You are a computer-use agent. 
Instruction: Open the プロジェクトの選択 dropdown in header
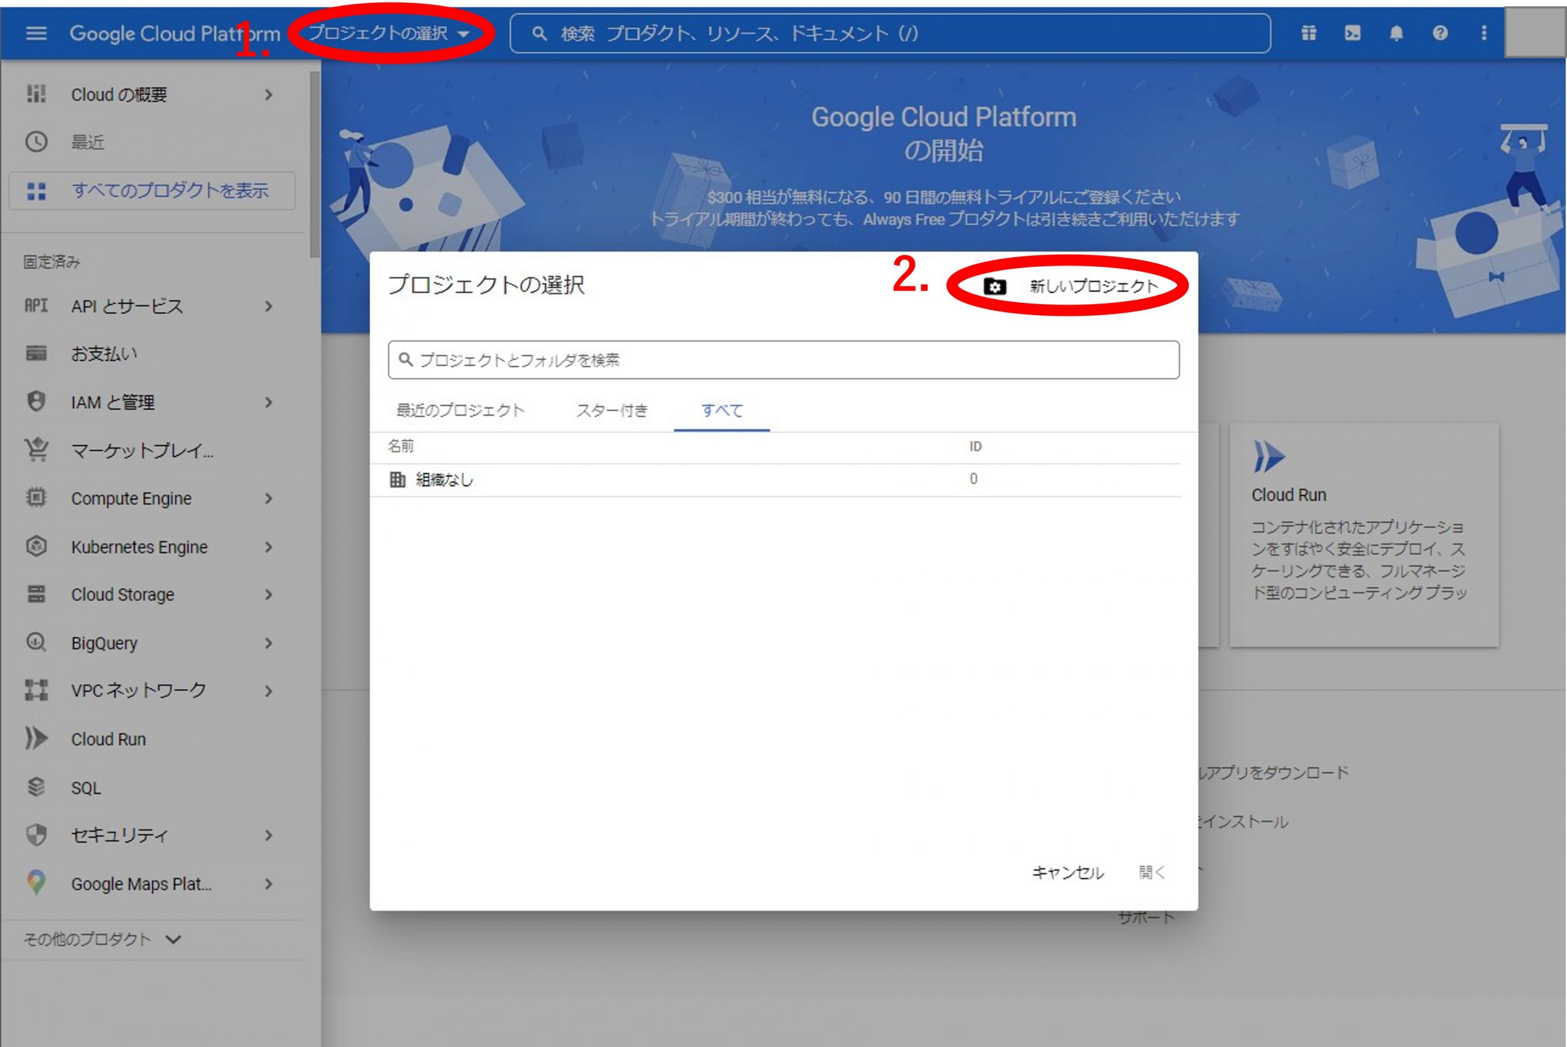[389, 32]
